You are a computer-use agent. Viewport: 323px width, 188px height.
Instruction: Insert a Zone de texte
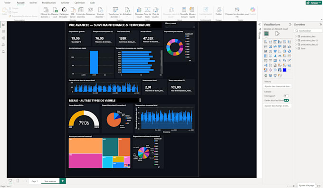point(147,12)
